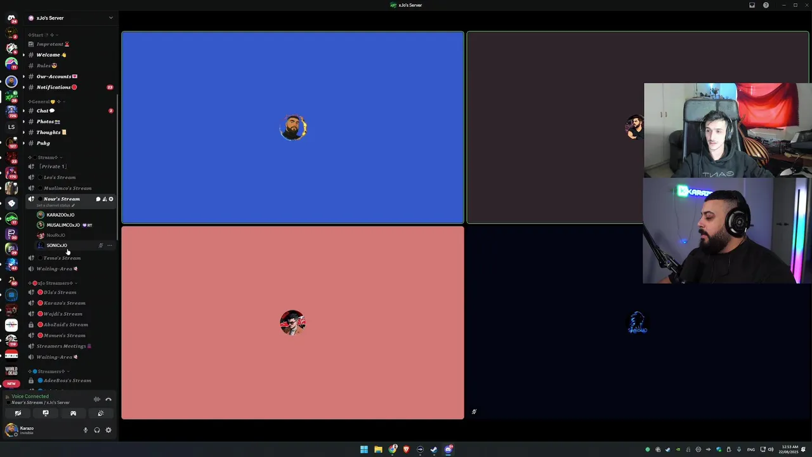Viewport: 812px width, 457px height.
Task: Edit Nour's Stream channel settings gear
Action: 111,199
